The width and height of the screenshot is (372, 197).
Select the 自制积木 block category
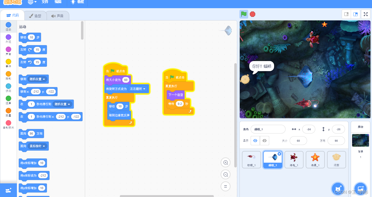tap(8, 125)
